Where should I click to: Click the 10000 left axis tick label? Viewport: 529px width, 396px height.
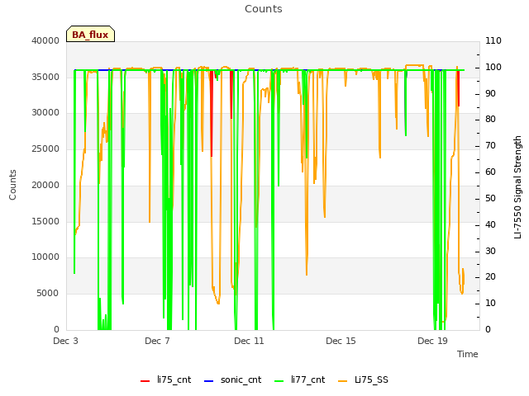click(45, 257)
